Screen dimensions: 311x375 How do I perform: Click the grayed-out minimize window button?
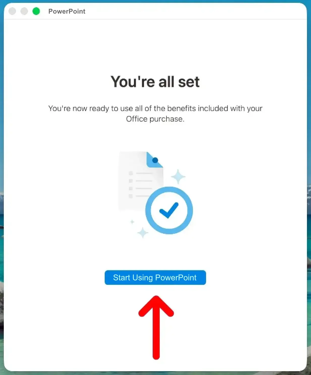pos(24,11)
